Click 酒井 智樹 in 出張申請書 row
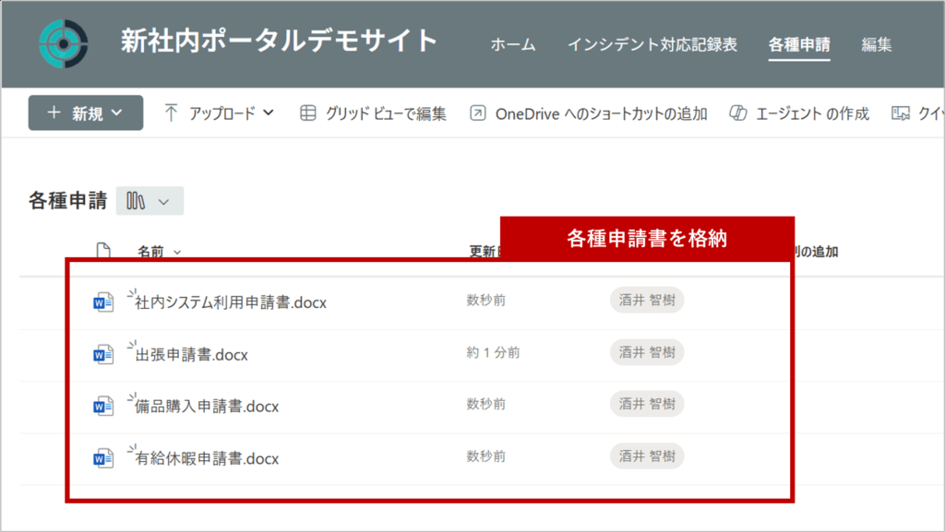Image resolution: width=945 pixels, height=532 pixels. click(x=647, y=352)
